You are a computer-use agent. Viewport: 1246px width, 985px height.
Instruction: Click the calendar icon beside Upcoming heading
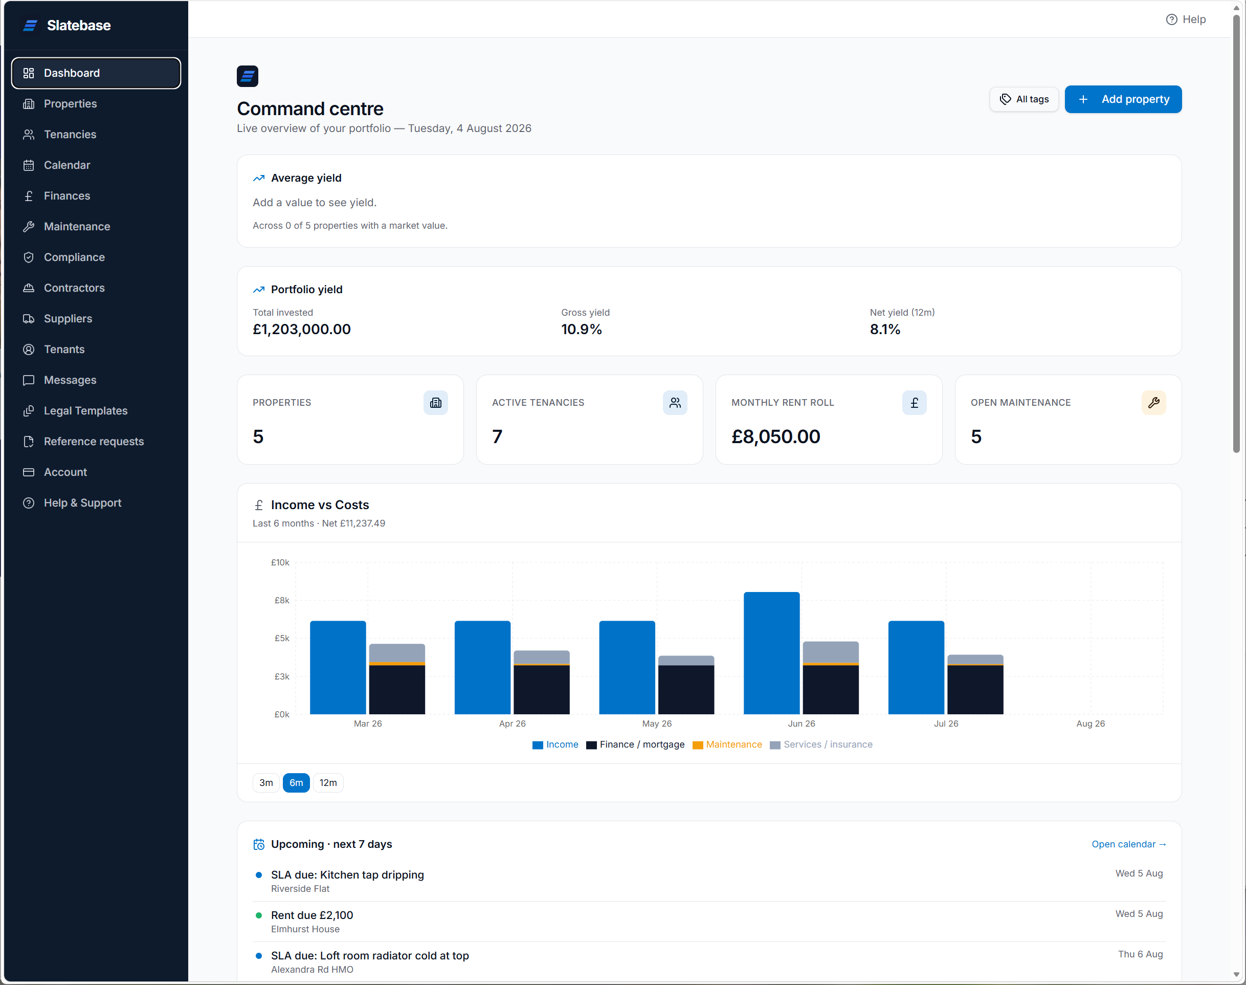coord(259,844)
